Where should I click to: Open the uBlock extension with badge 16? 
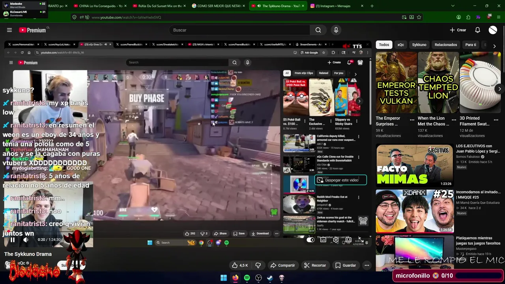click(489, 17)
